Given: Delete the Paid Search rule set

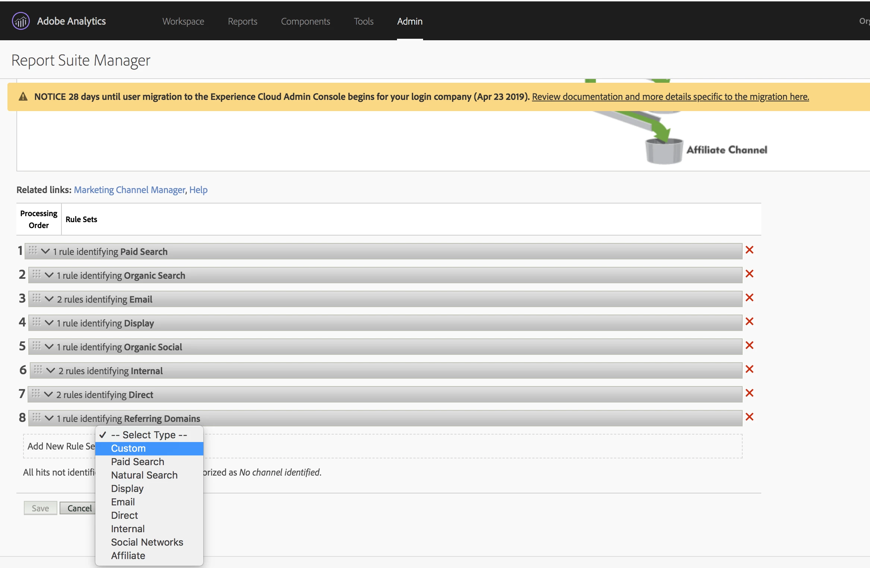Looking at the screenshot, I should point(749,250).
